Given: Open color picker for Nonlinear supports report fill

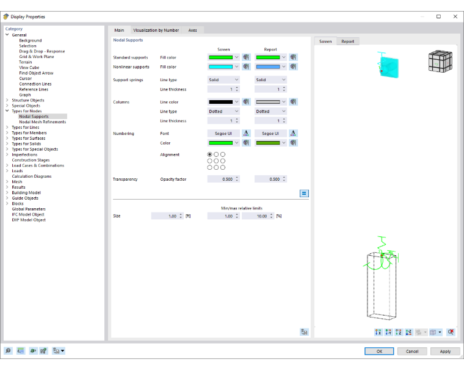Looking at the screenshot, I should coord(293,67).
